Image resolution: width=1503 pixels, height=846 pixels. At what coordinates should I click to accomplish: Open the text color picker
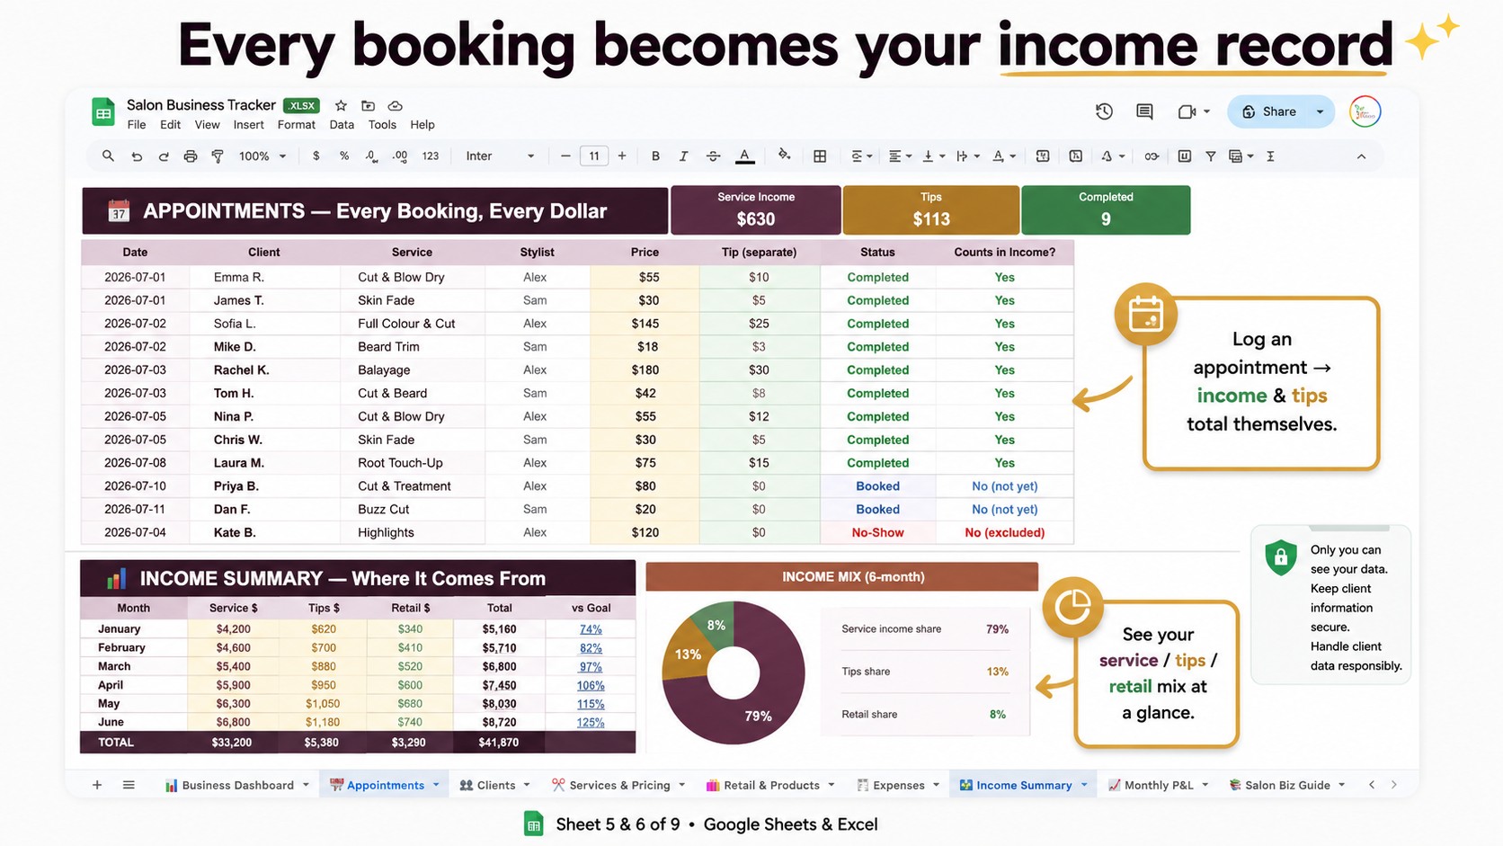click(x=744, y=156)
